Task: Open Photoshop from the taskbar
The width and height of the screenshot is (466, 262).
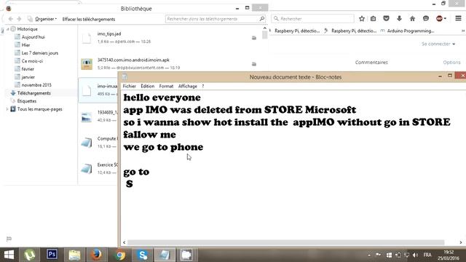Action: [x=52, y=255]
